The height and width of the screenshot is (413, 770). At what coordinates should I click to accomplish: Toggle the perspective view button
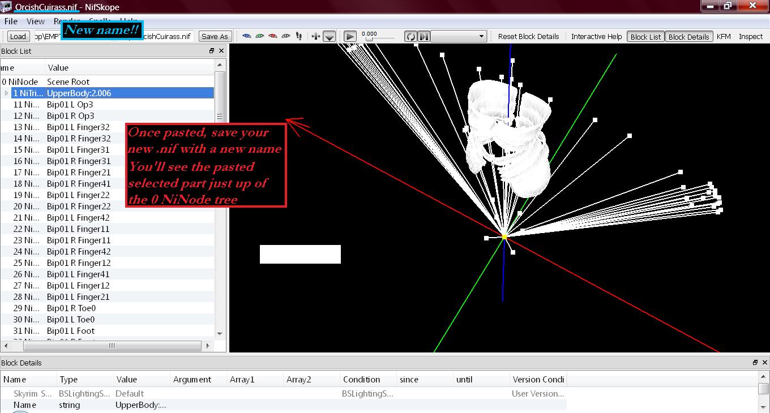click(x=330, y=37)
